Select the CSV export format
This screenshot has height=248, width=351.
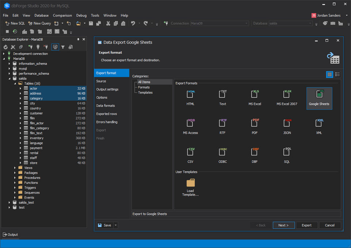point(190,152)
